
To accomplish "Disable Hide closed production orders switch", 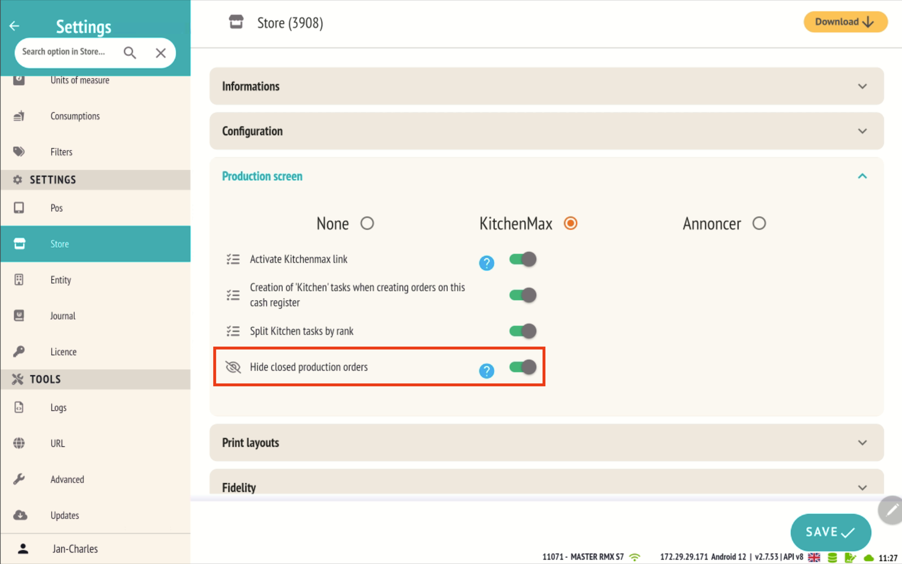I will click(x=522, y=367).
